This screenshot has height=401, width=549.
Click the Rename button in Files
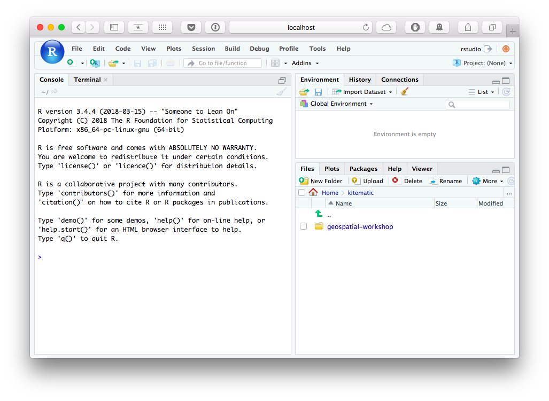point(446,181)
